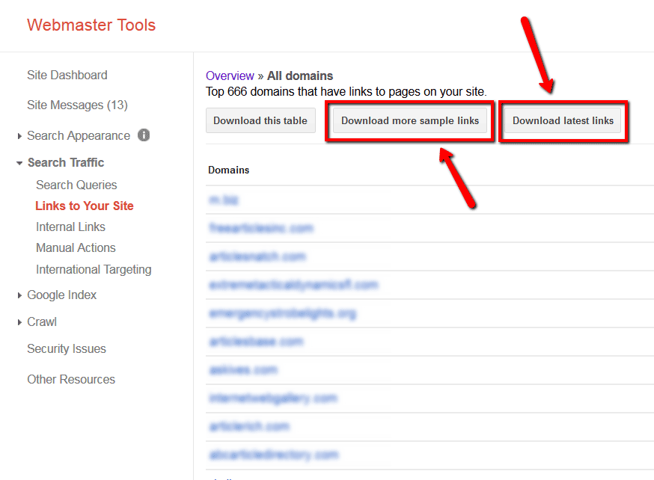The width and height of the screenshot is (654, 480).
Task: Open the Site Dashboard page
Action: (x=67, y=75)
